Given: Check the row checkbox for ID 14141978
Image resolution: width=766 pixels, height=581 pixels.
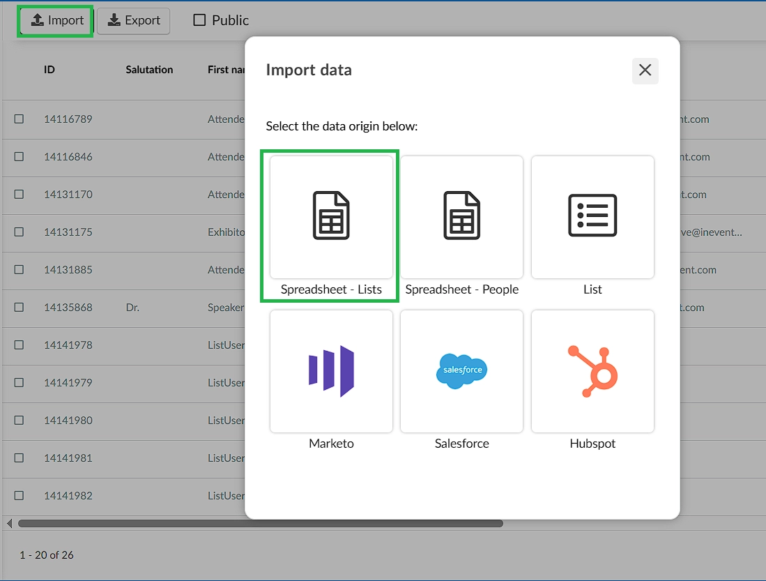Looking at the screenshot, I should pyautogui.click(x=19, y=345).
